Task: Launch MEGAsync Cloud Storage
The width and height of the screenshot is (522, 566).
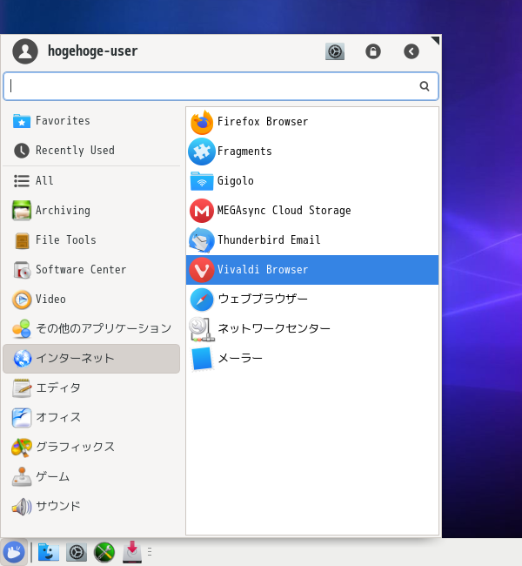Action: tap(312, 211)
